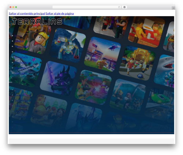Open Promociones in the dimmed second navigation list
The width and height of the screenshot is (183, 155).
23,117
